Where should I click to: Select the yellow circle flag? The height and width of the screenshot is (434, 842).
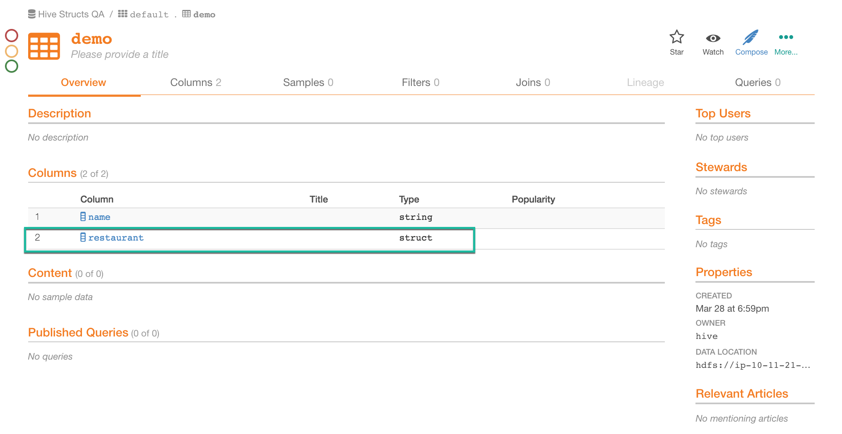point(12,51)
